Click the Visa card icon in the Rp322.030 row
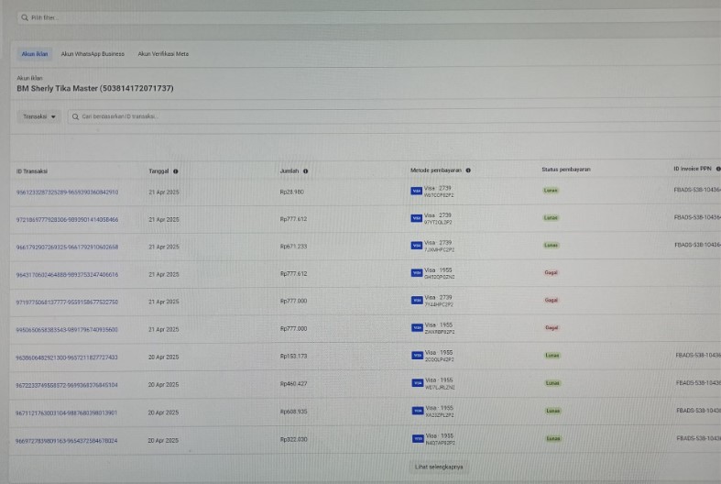Image resolution: width=721 pixels, height=484 pixels. 417,438
